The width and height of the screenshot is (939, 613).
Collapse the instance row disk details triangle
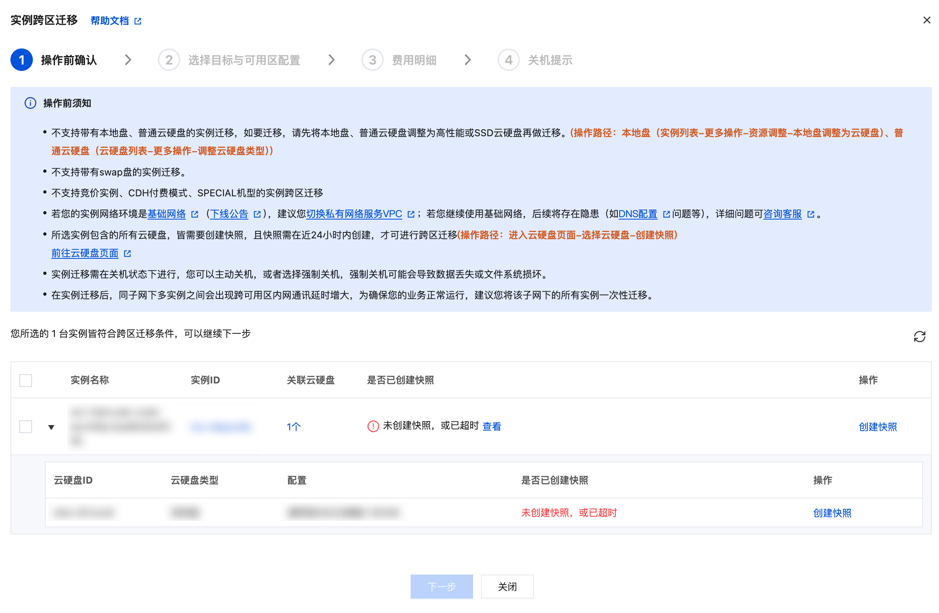(51, 427)
